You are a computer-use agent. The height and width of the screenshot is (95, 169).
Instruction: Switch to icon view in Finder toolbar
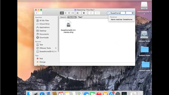(x=62, y=13)
